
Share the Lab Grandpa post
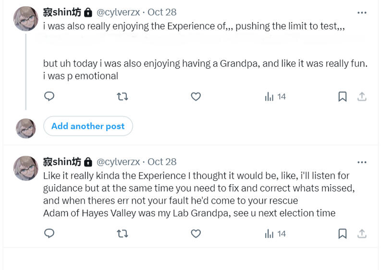pyautogui.click(x=362, y=234)
